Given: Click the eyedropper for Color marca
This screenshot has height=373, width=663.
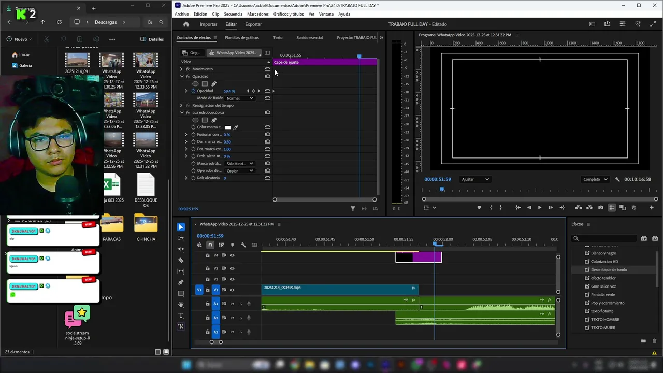Looking at the screenshot, I should click(236, 127).
